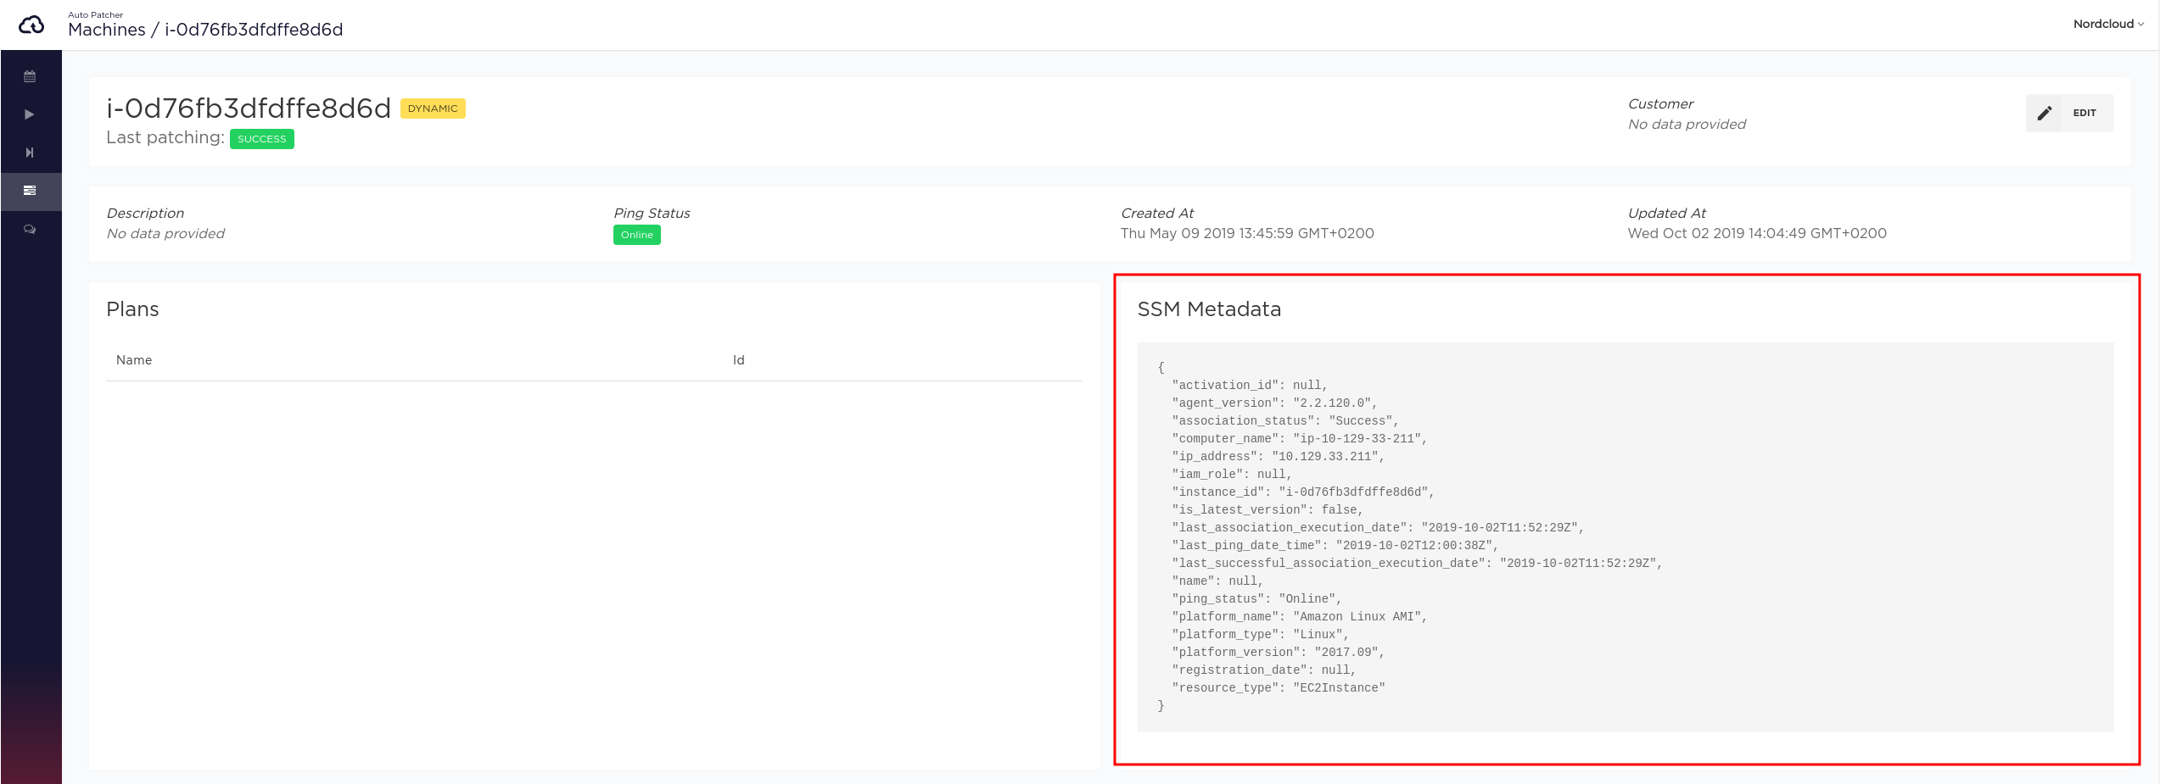The width and height of the screenshot is (2160, 784).
Task: Click the Plans section heading
Action: click(132, 309)
